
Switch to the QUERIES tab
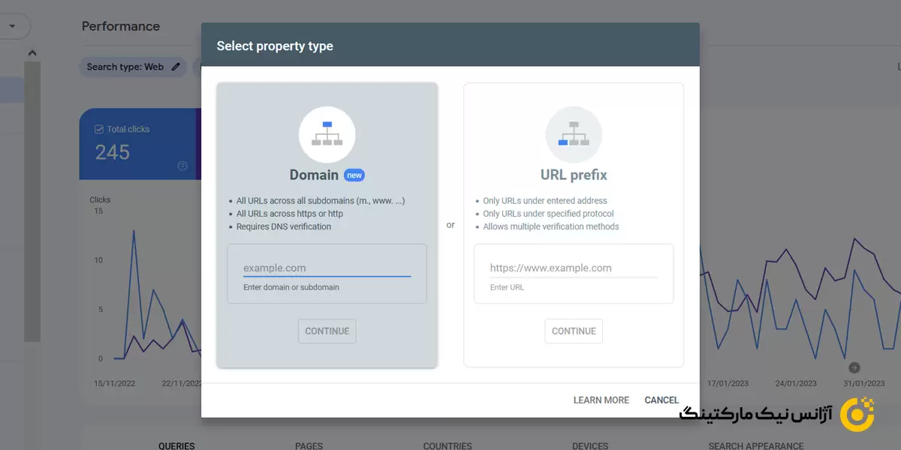[x=176, y=445]
